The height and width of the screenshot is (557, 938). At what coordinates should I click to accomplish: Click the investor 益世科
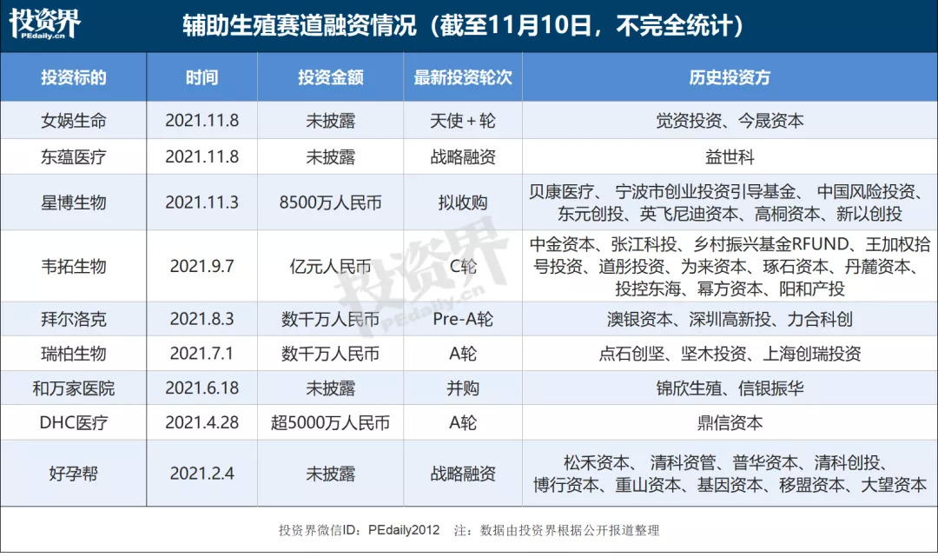point(730,156)
